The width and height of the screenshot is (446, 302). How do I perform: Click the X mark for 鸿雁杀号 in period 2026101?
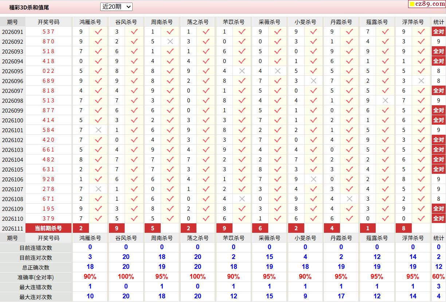point(98,130)
